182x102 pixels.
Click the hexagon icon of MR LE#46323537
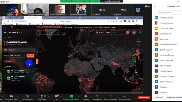(x=8, y=72)
